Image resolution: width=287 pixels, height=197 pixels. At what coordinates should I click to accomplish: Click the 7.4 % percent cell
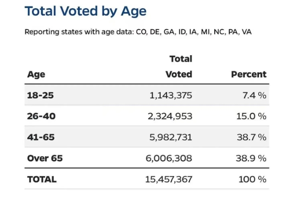(254, 96)
